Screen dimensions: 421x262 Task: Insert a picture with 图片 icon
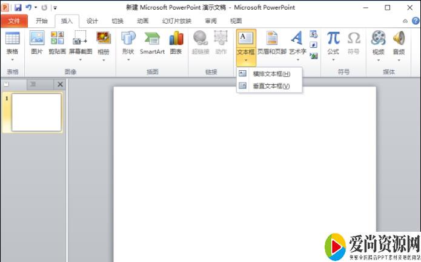point(37,39)
